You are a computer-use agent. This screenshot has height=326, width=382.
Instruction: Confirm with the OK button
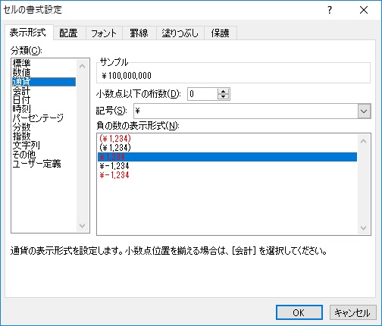299,312
